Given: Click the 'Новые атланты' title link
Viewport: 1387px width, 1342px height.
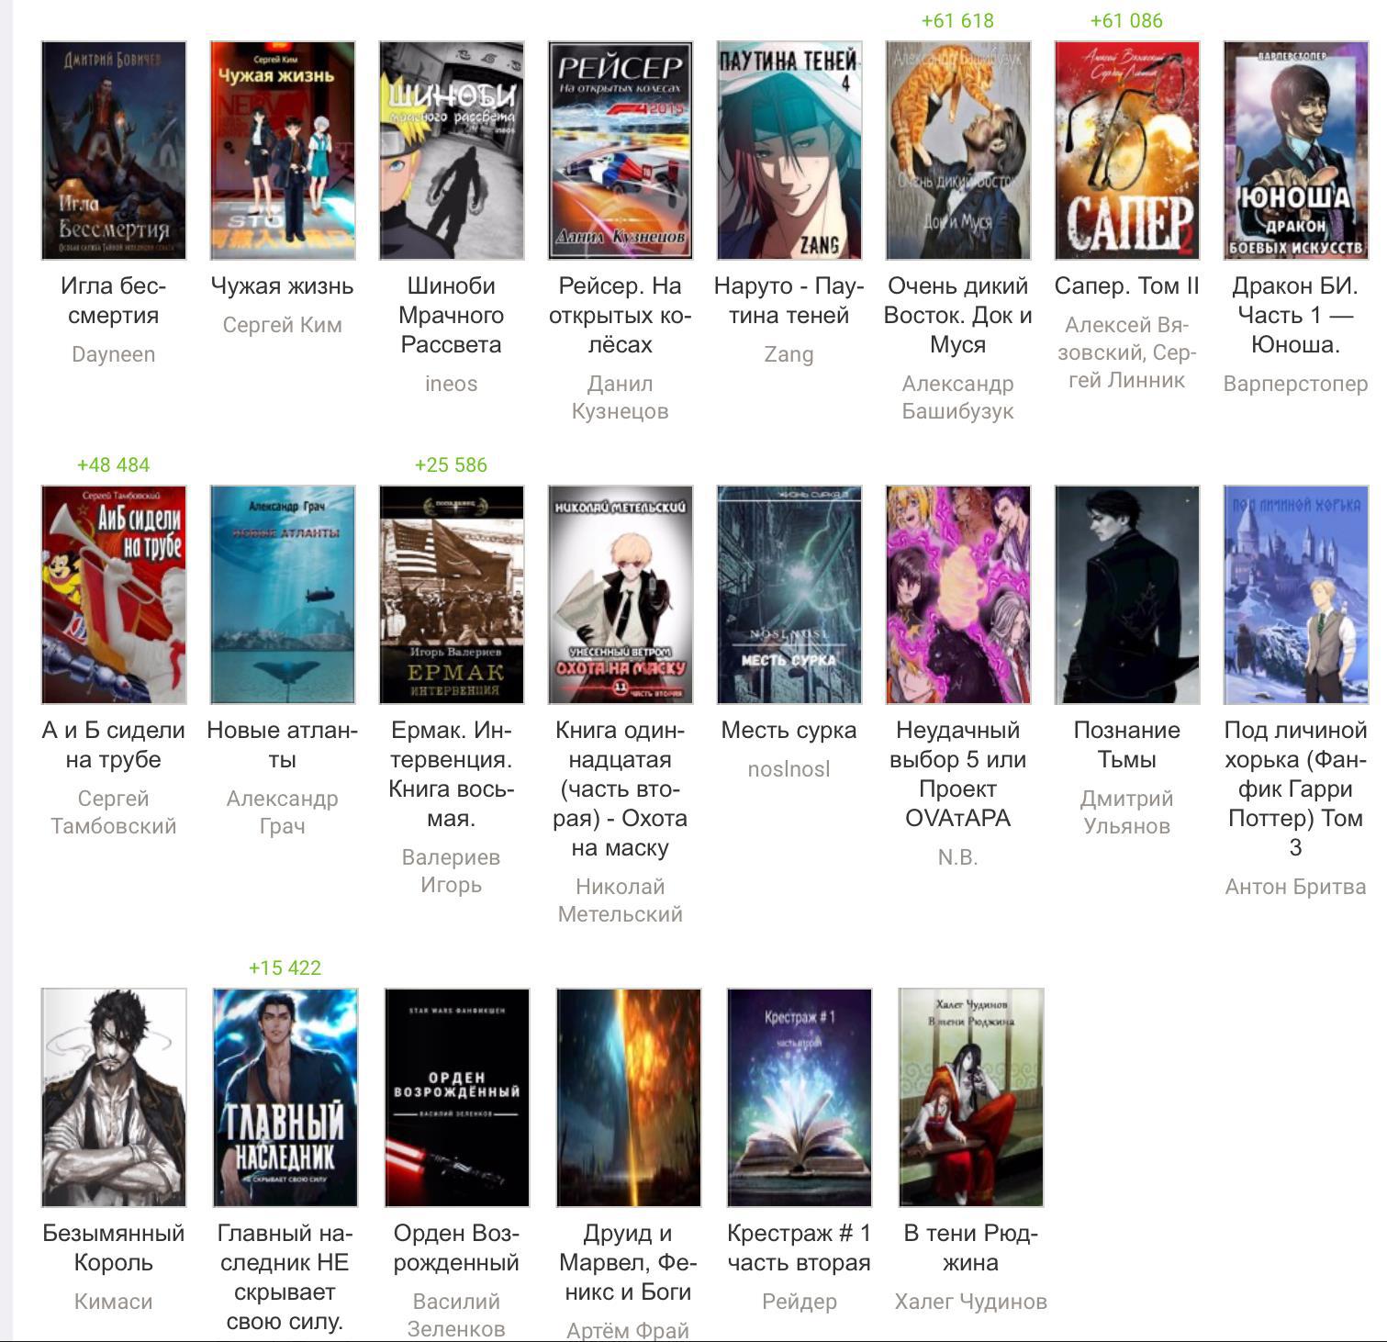Looking at the screenshot, I should coord(283,744).
